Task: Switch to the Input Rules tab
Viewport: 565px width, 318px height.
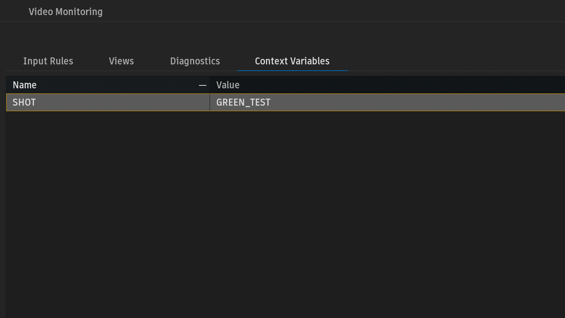Action: tap(48, 61)
